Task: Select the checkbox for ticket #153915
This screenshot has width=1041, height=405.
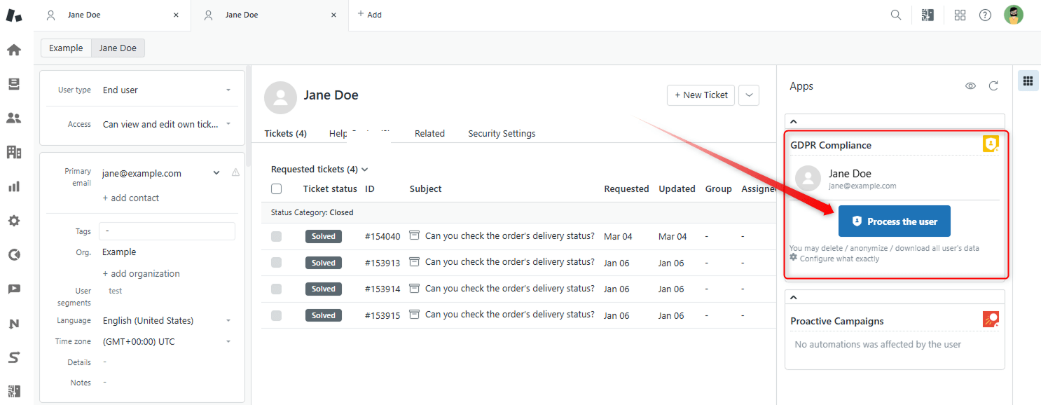Action: [x=276, y=315]
